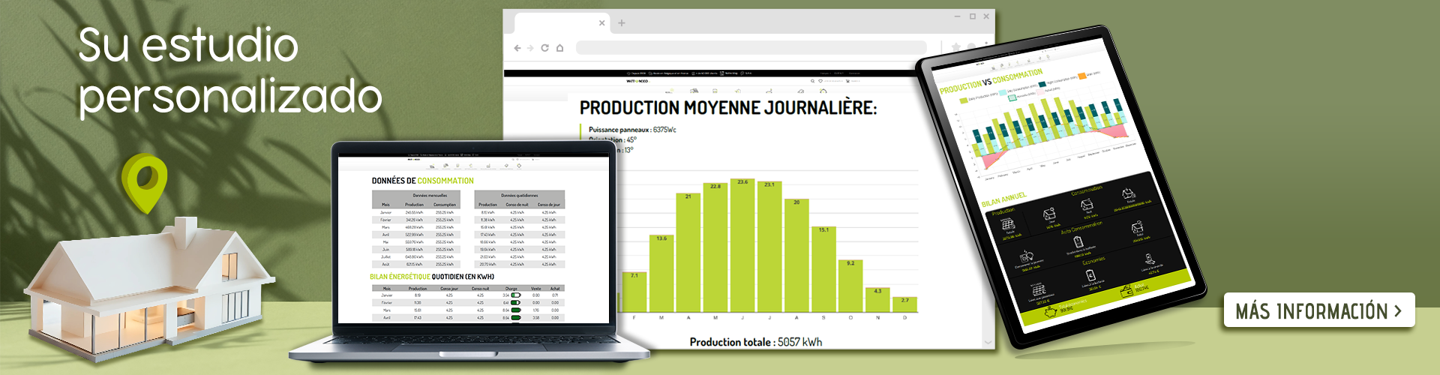The image size is (1440, 375).
Task: Click the green location pin above the house
Action: point(144,181)
